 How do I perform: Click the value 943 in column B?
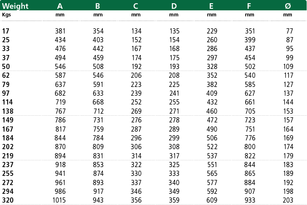[98, 200]
